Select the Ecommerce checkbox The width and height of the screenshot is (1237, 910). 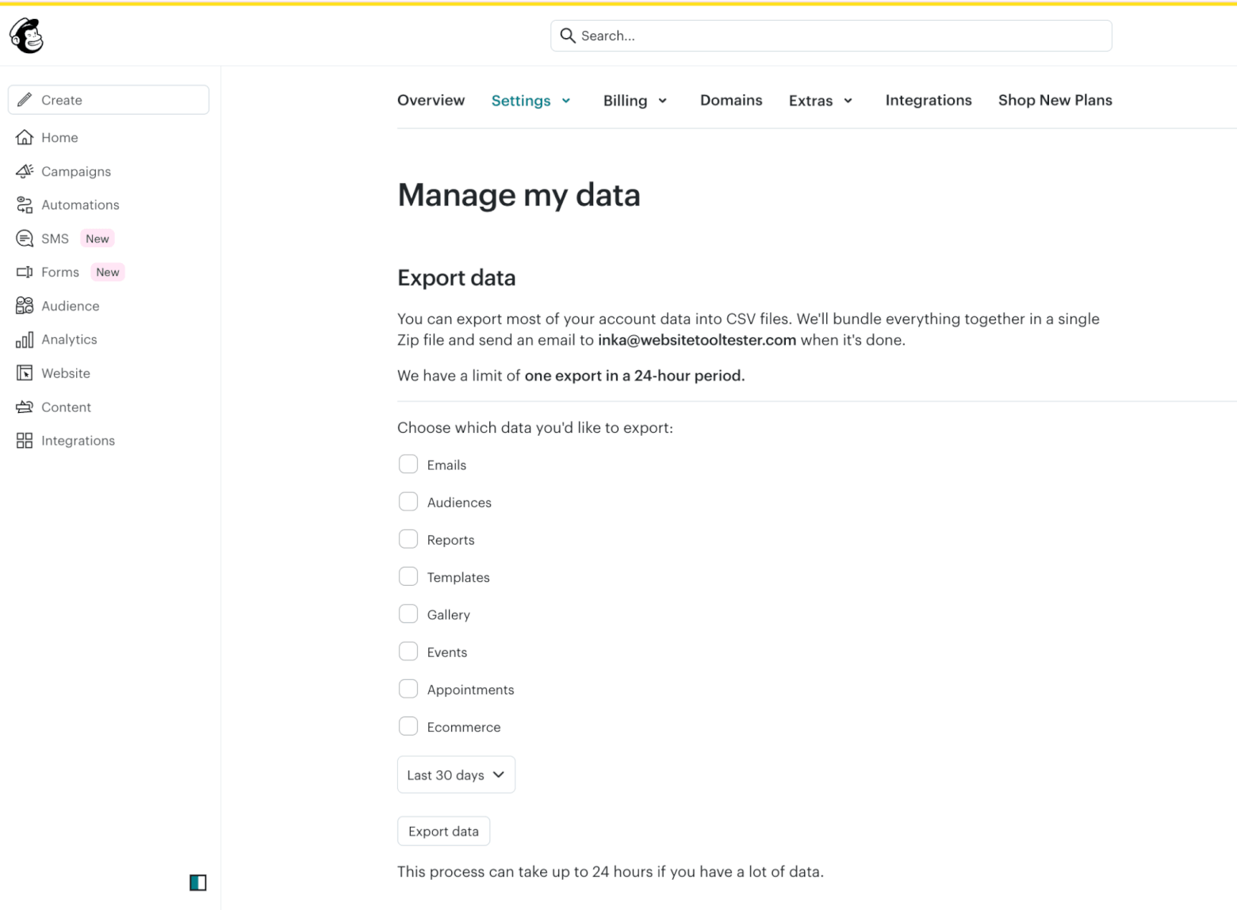coord(408,725)
